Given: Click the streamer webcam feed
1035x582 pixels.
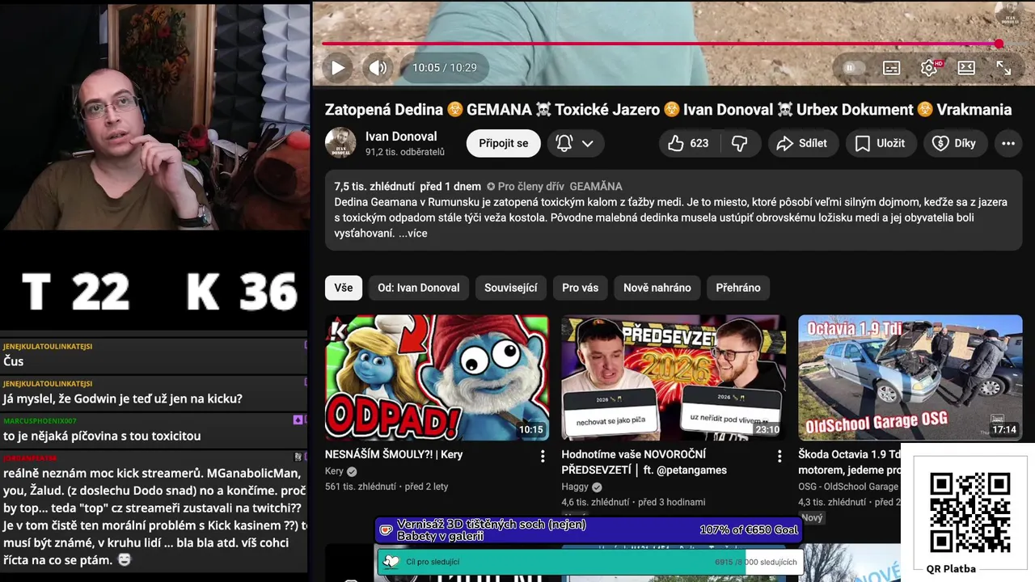Looking at the screenshot, I should tap(154, 116).
